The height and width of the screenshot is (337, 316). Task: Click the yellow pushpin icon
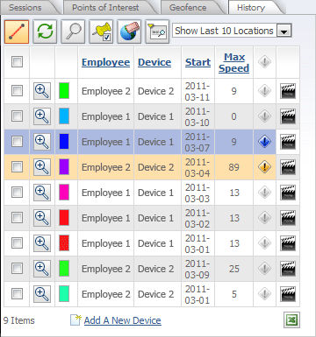[101, 32]
